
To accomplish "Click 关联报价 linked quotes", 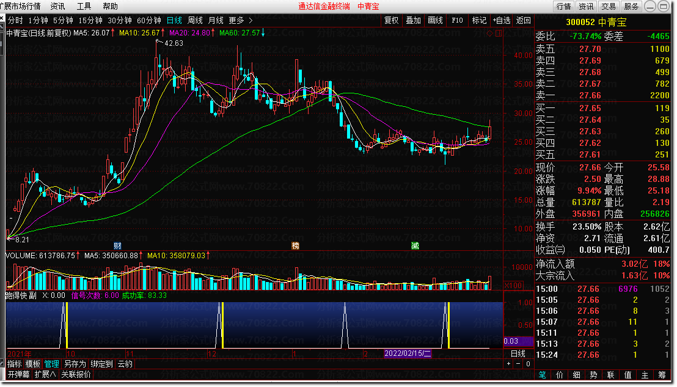I will pos(76,374).
